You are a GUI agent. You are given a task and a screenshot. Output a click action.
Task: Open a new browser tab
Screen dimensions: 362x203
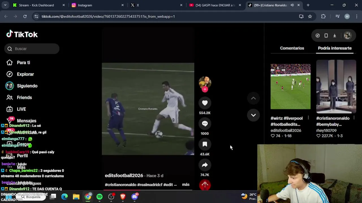coord(308,5)
